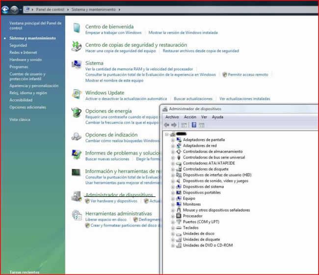The width and height of the screenshot is (319, 275).
Task: Click the Adaptadores de pantalla device icon
Action: pos(179,139)
